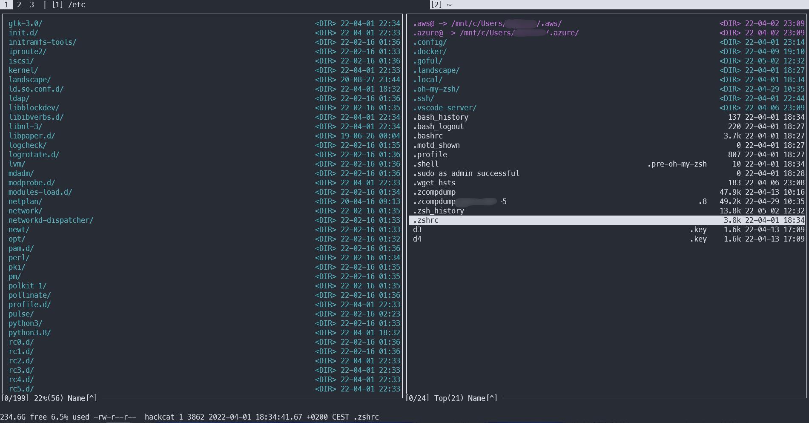Select the libnl-3/ directory
809x423 pixels.
(204, 127)
